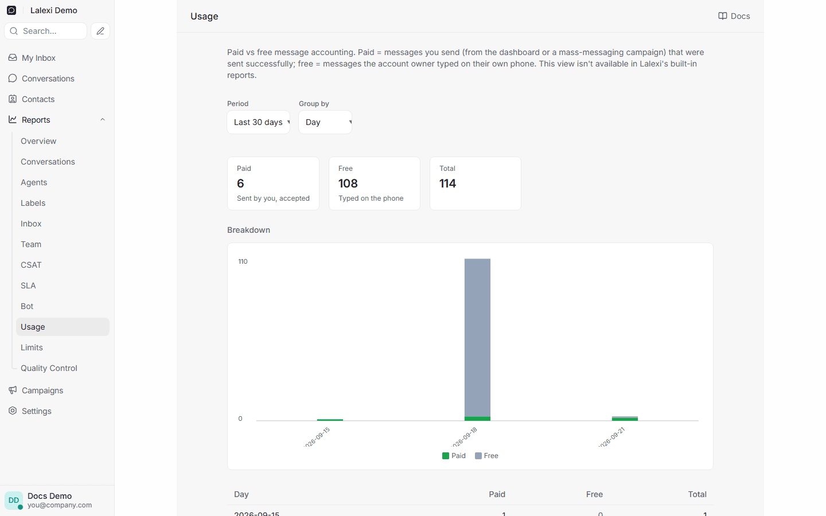This screenshot has width=826, height=516.
Task: Click the Docs book icon
Action: tap(723, 16)
